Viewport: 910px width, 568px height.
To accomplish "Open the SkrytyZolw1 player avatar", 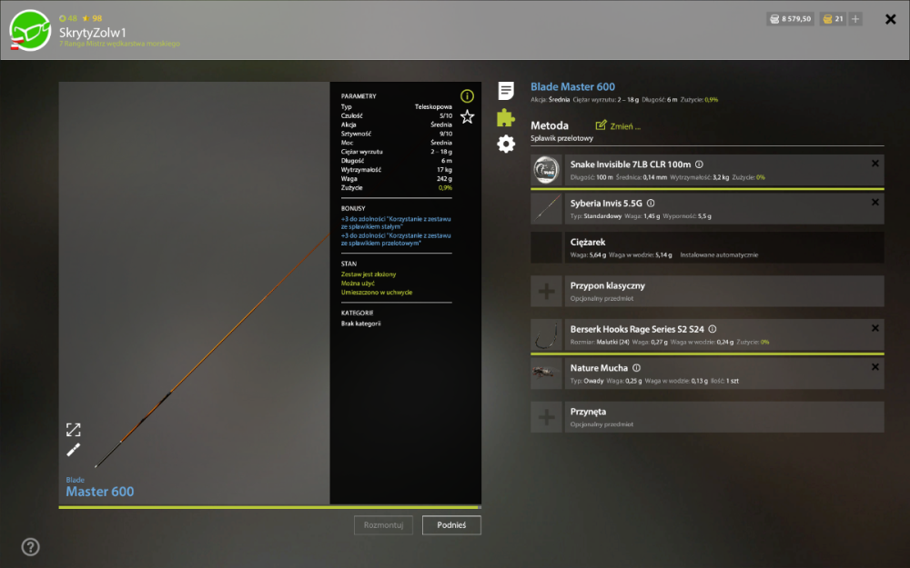I will 30,30.
